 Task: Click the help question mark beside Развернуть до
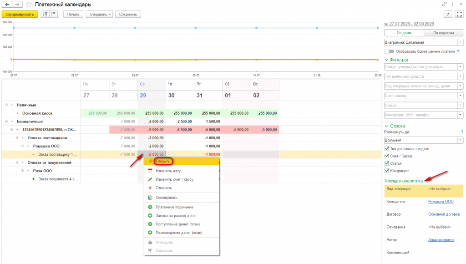(x=462, y=132)
